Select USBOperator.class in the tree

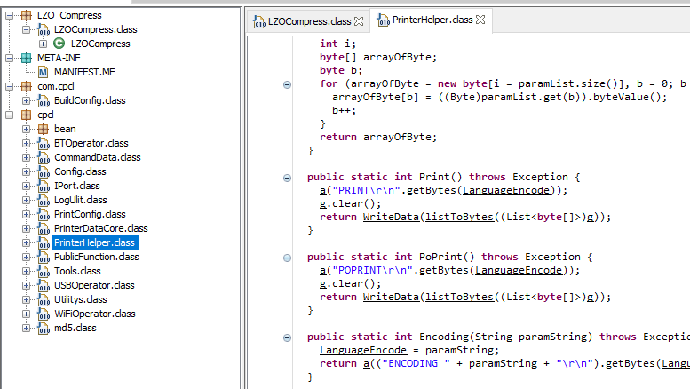click(x=94, y=286)
